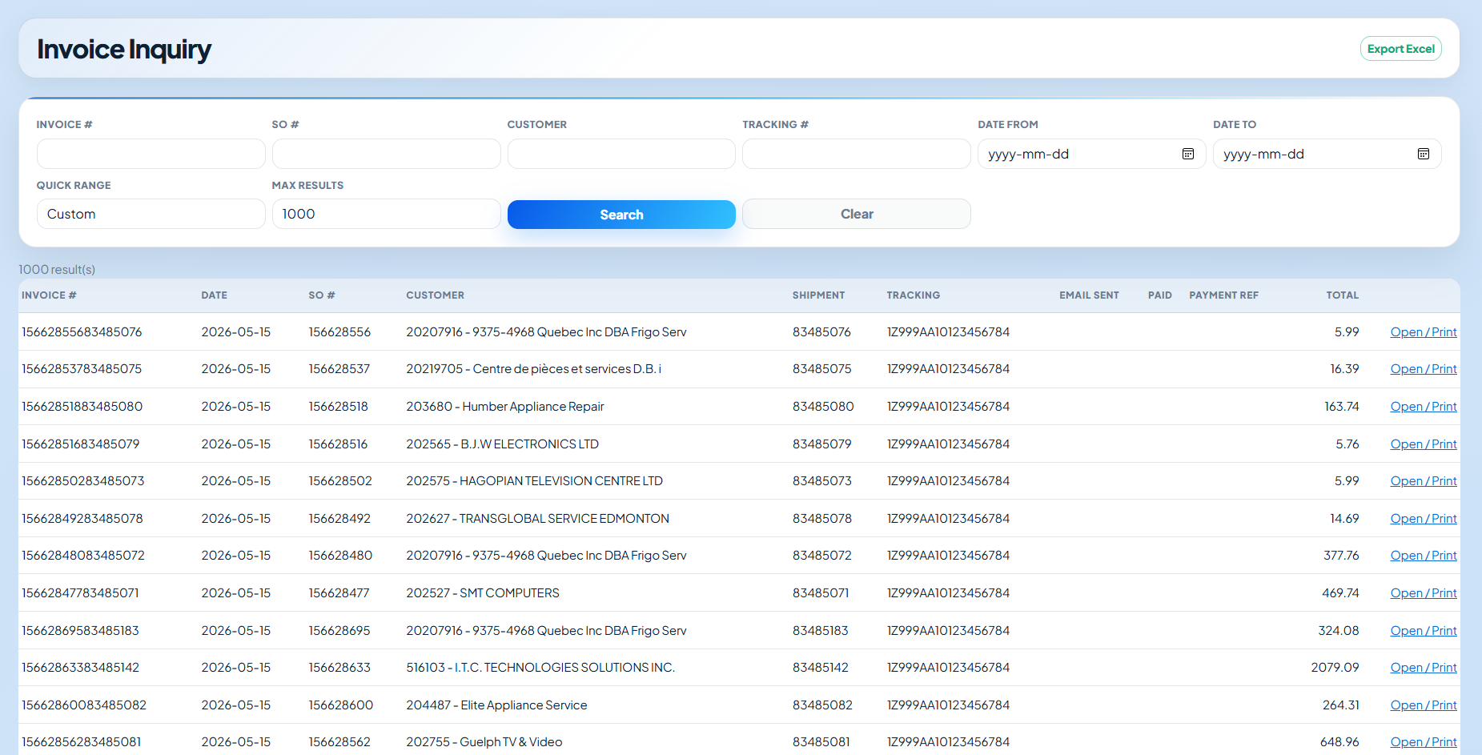Viewport: 1482px width, 755px height.
Task: Open/Print invoice for HAGOPIAN TELEVISION CENTRE
Action: click(1424, 481)
